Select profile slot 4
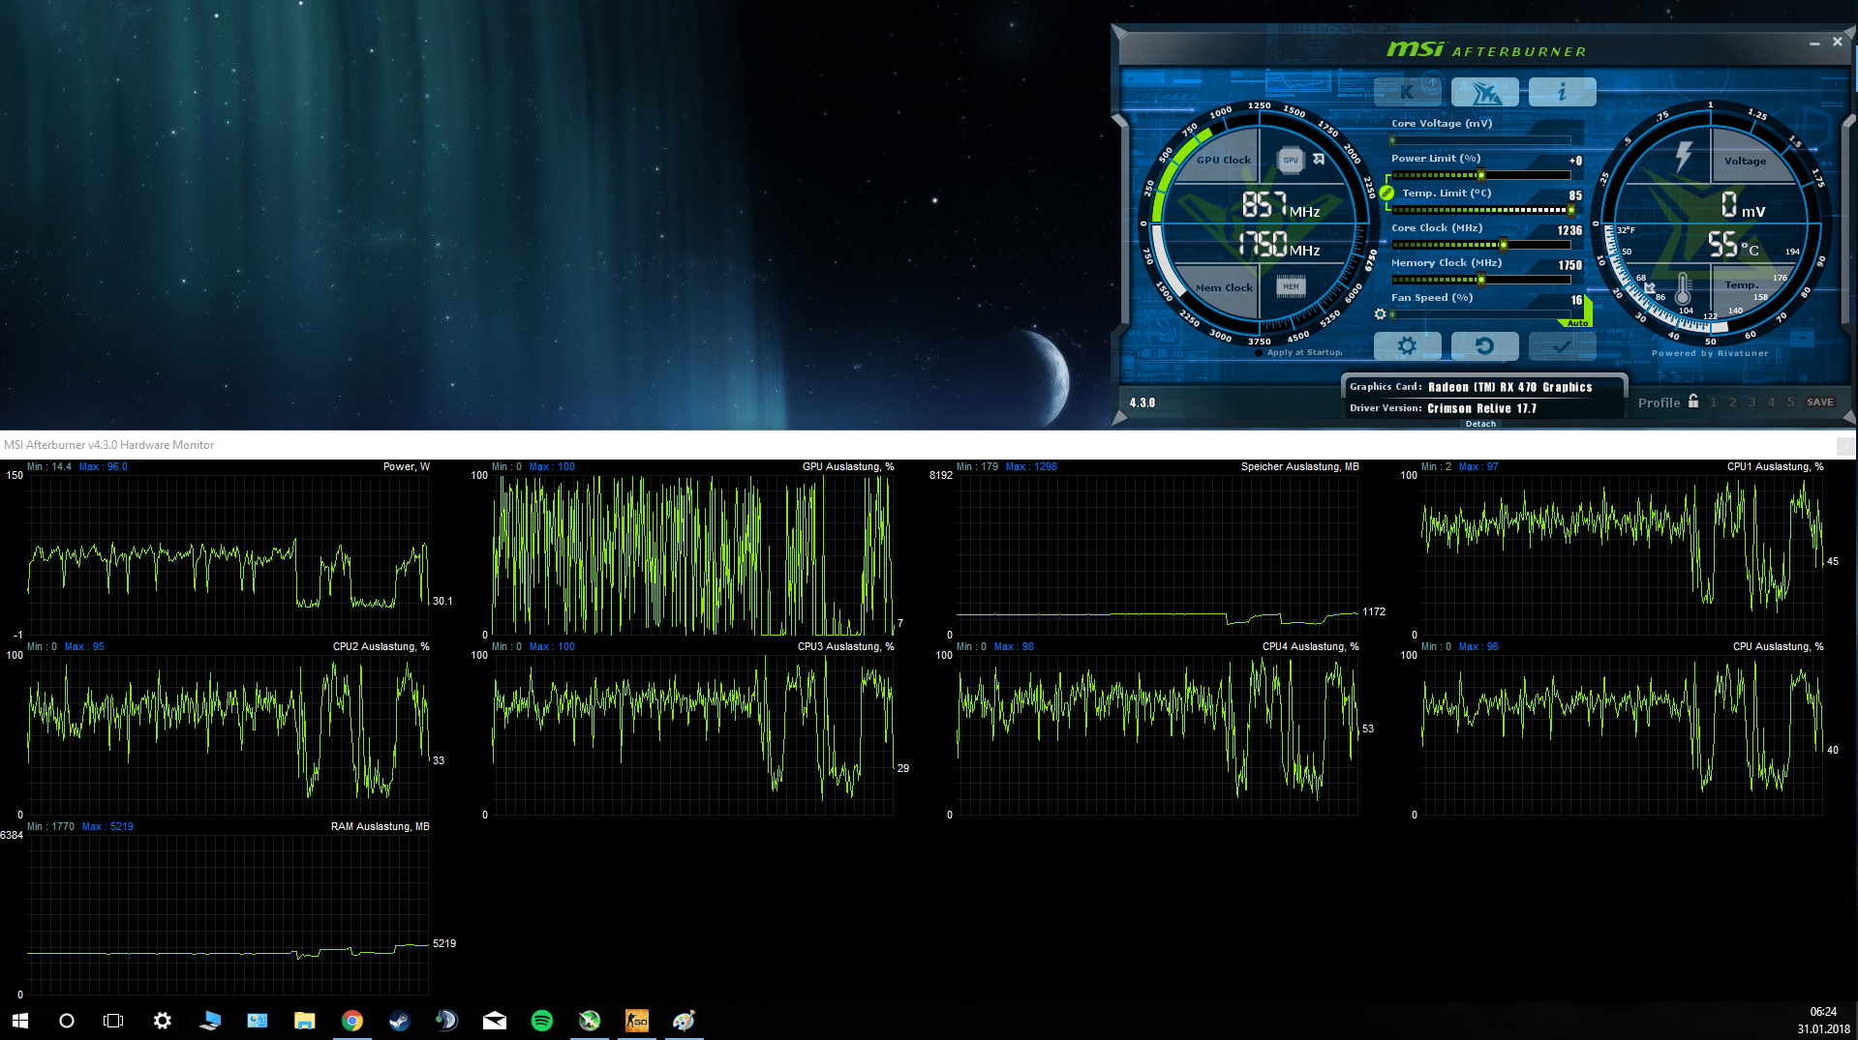1858x1040 pixels. (x=1771, y=402)
